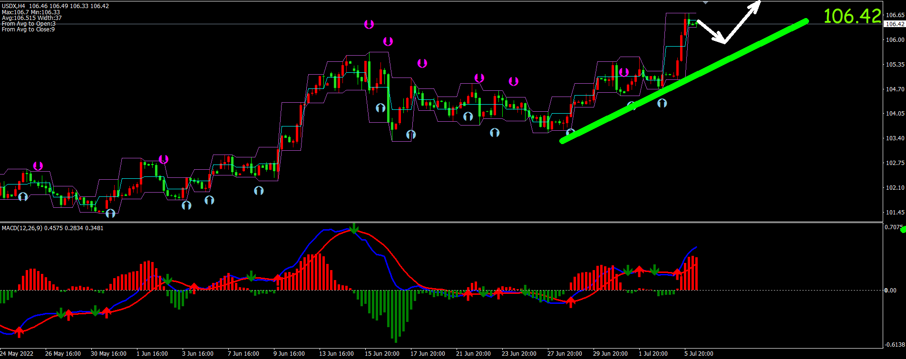This screenshot has height=359, width=906.
Task: Select the magenta down arrow near 30 Jun candles
Action: 624,72
